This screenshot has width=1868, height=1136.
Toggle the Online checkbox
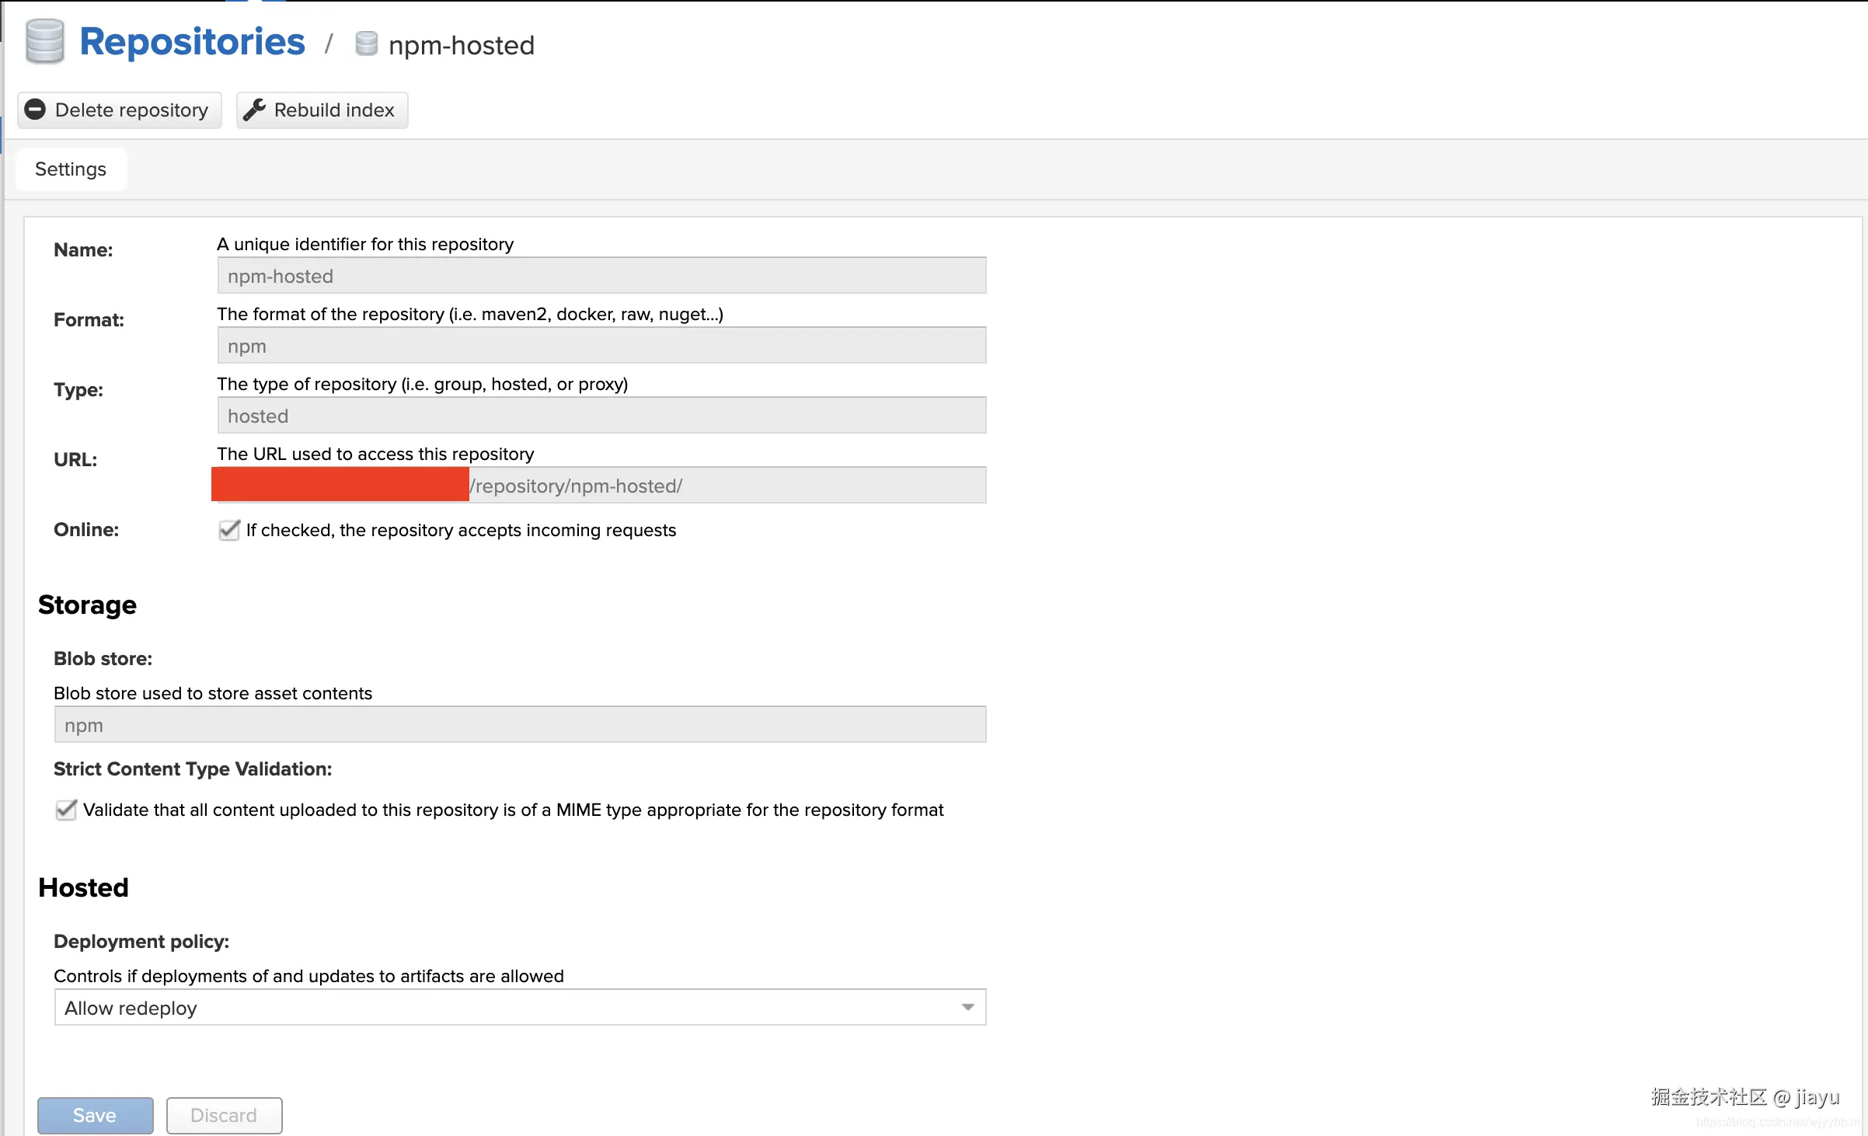[228, 530]
